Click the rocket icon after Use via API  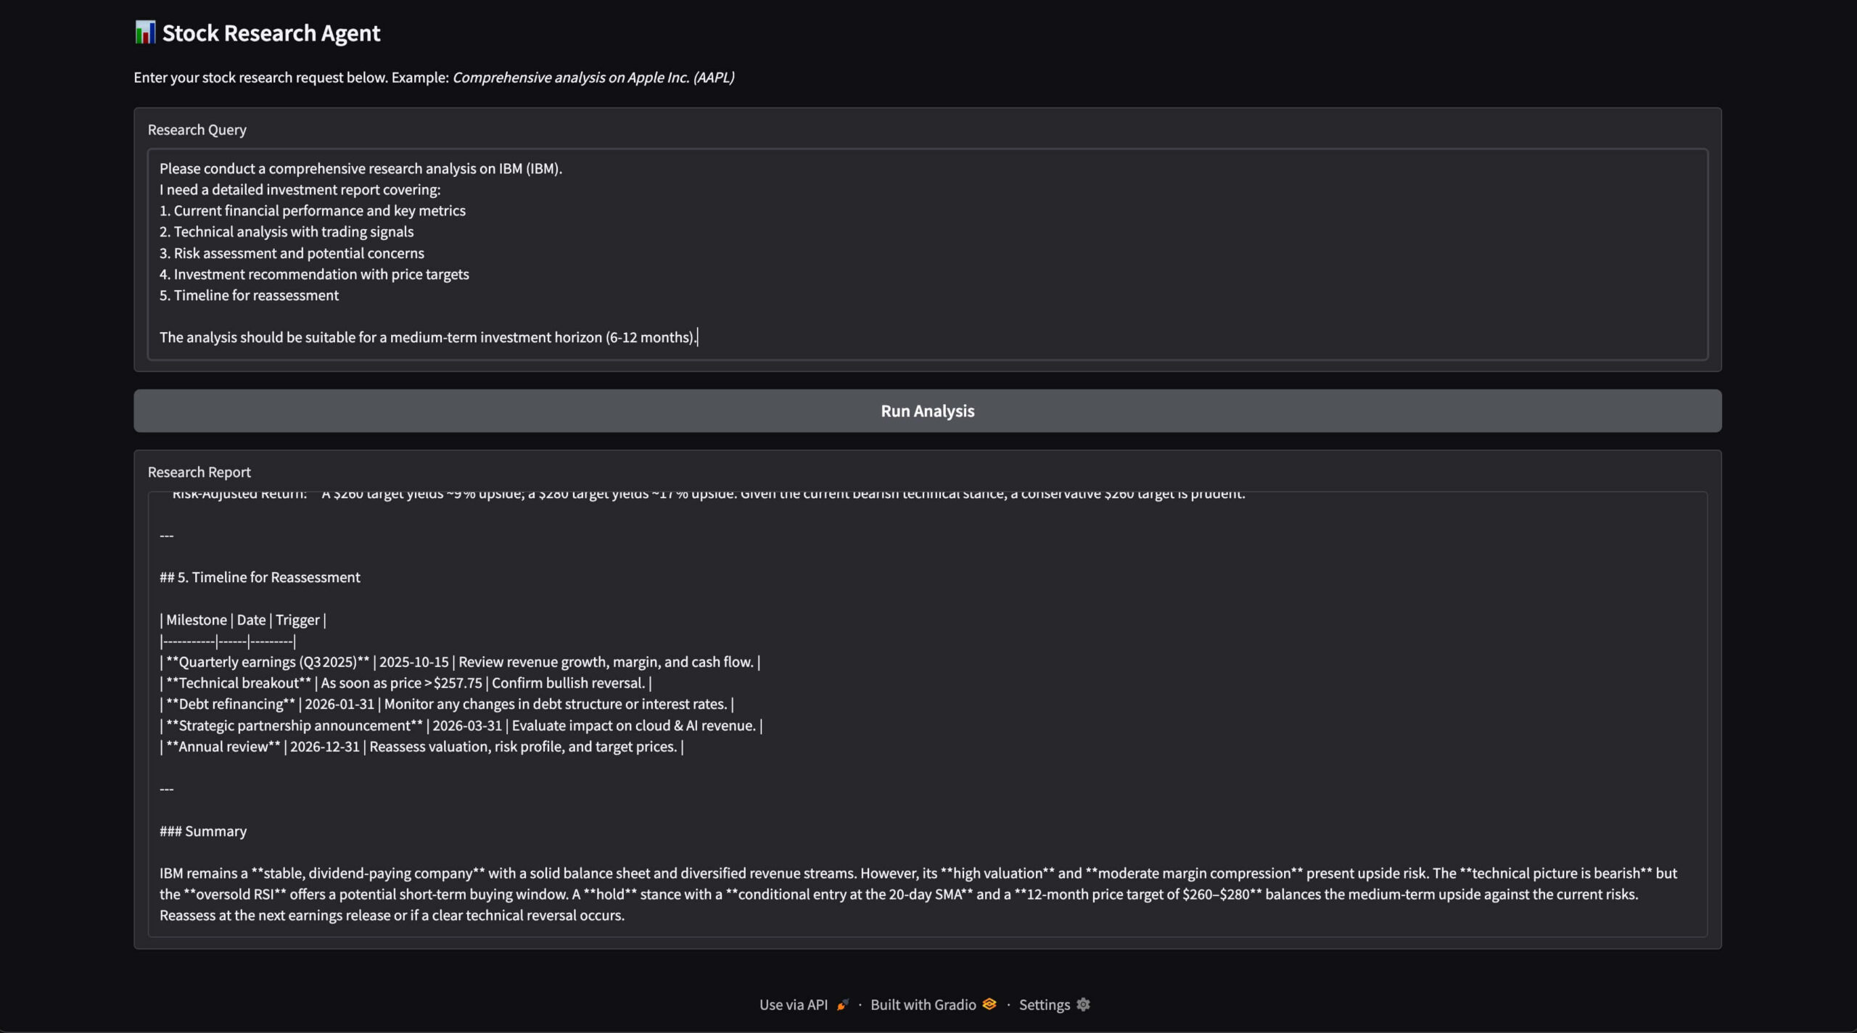[x=842, y=1005]
